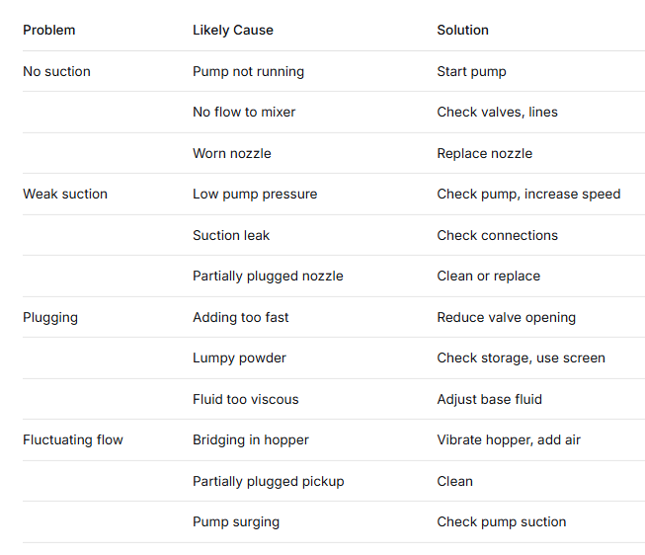The height and width of the screenshot is (555, 645).
Task: Click the Lumpy powder cause cell
Action: pos(239,357)
